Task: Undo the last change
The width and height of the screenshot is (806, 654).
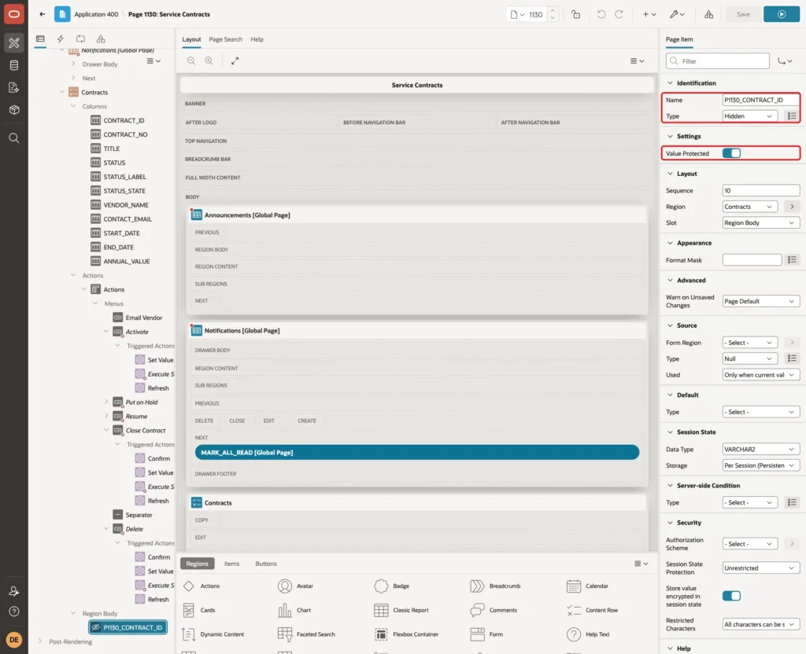Action: pos(601,14)
